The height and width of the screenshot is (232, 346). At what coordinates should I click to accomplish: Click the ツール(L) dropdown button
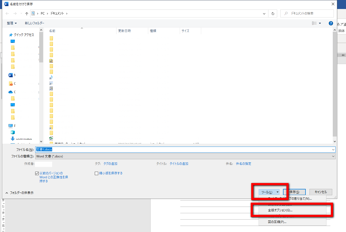click(x=269, y=192)
